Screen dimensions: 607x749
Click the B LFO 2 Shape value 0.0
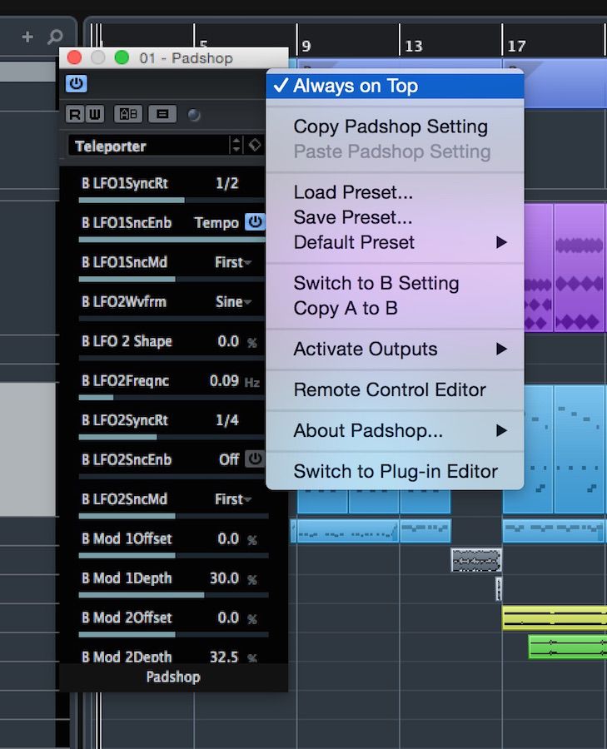[228, 341]
